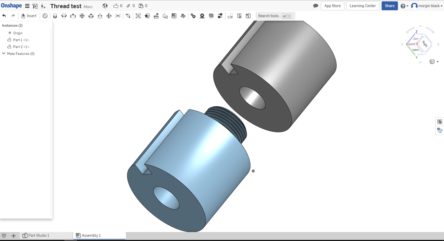Switch to the Part Studio 1 tab
This screenshot has width=444, height=241.
(x=46, y=235)
